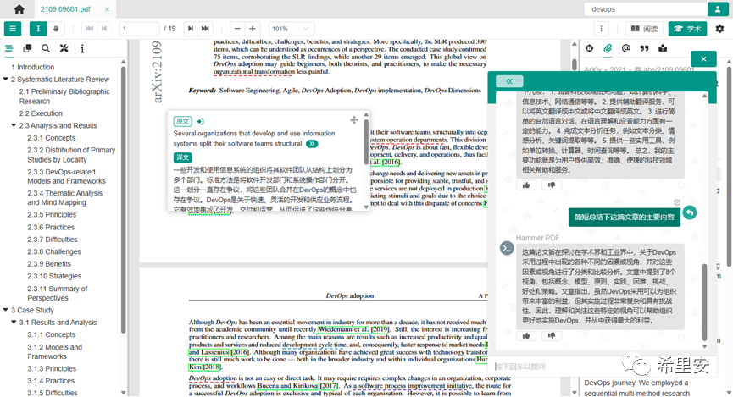Image resolution: width=733 pixels, height=397 pixels.
Task: Select the text cursor tool
Action: coord(38,29)
